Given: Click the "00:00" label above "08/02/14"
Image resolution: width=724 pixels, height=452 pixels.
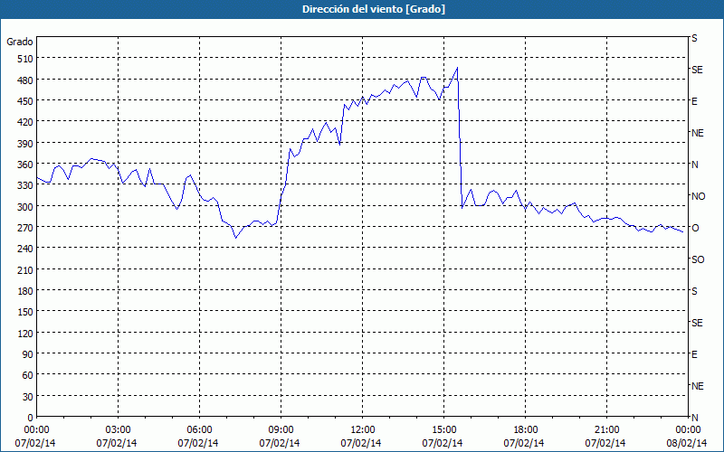Looking at the screenshot, I should (x=688, y=430).
